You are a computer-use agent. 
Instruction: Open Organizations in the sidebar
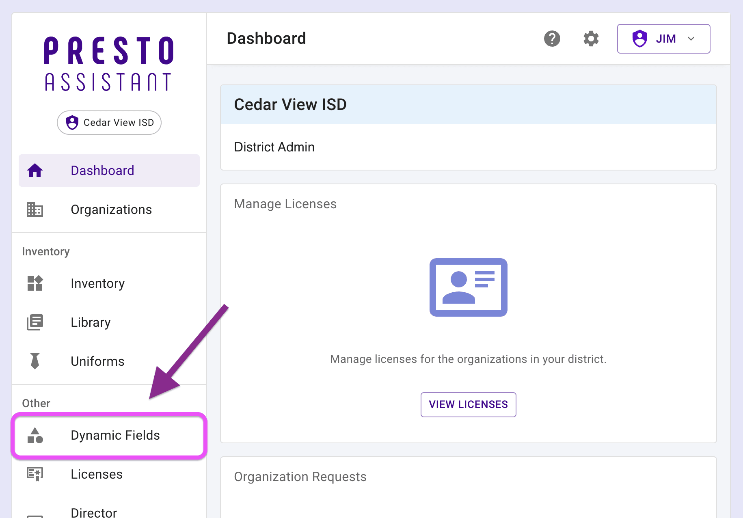109,209
